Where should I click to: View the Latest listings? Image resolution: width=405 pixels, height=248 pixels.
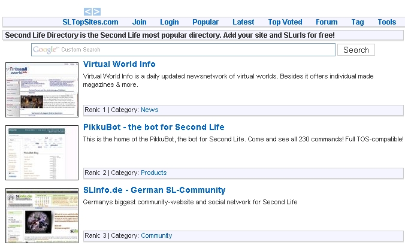[243, 22]
